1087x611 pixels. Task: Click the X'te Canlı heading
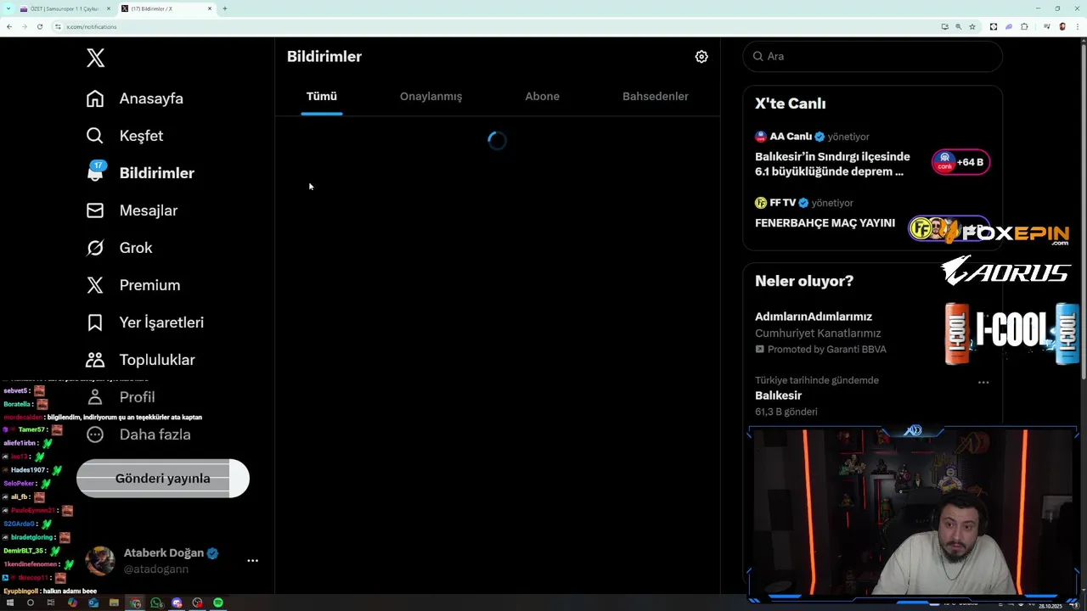[791, 104]
